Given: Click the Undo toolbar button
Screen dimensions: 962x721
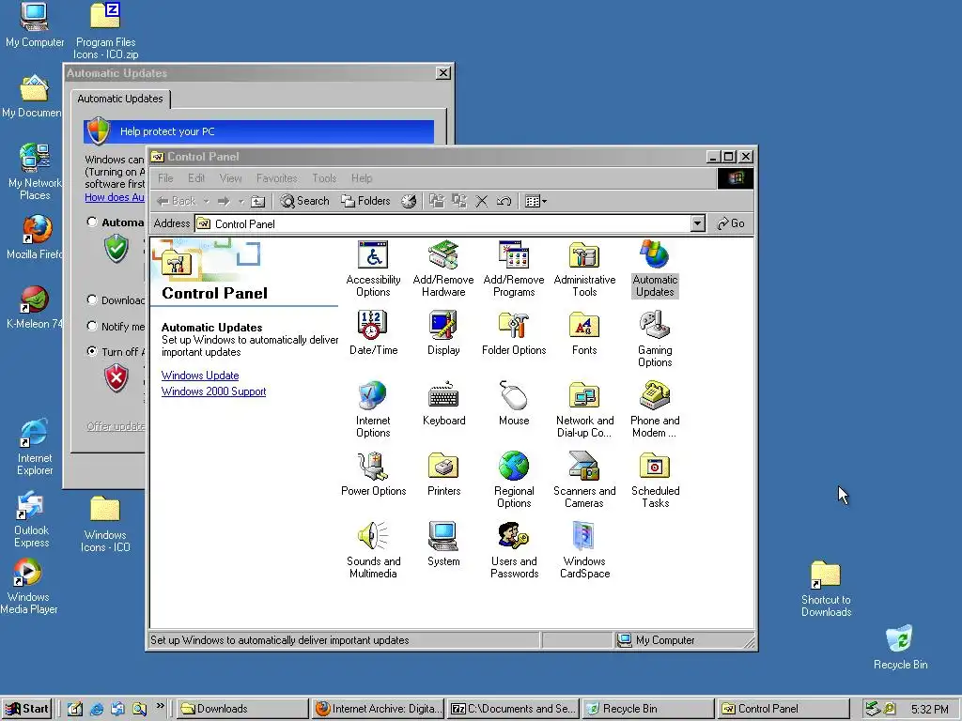Looking at the screenshot, I should [504, 201].
